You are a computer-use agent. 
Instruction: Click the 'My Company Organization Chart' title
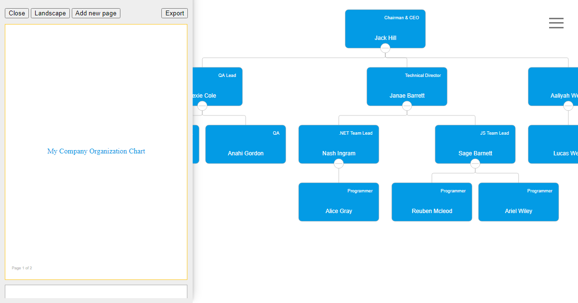click(x=96, y=151)
